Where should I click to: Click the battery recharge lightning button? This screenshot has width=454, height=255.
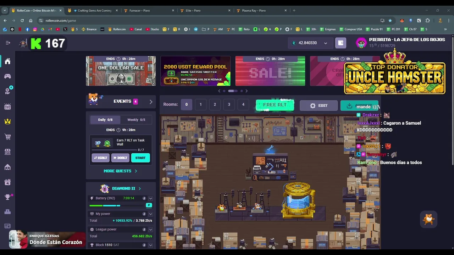[149, 205]
